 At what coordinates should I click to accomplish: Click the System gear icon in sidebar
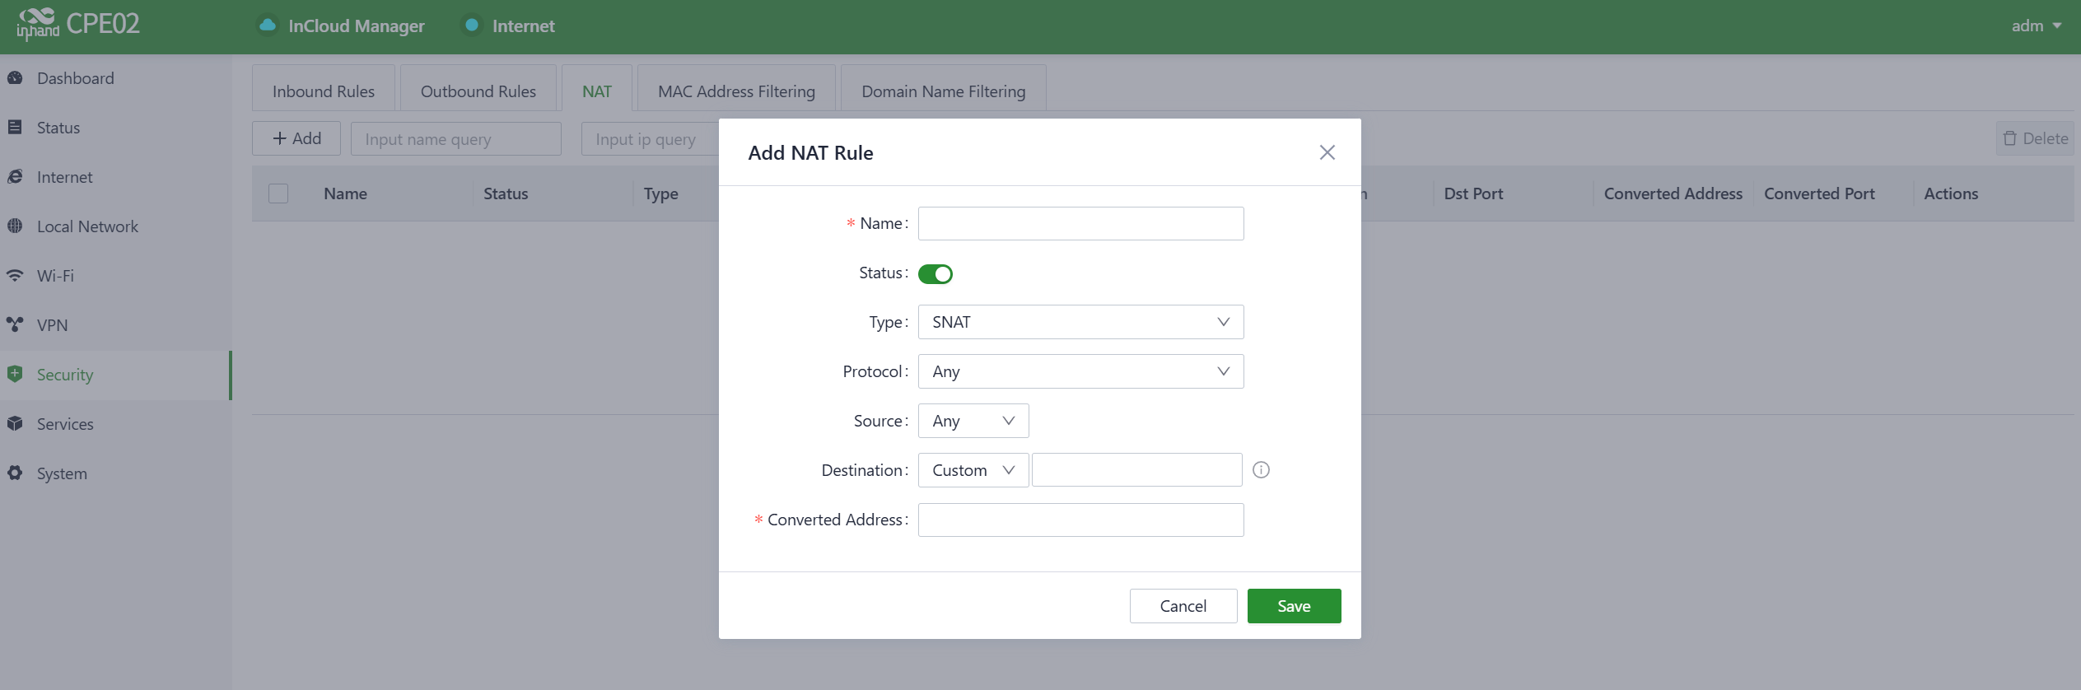(15, 473)
